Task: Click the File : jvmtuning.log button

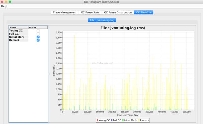Action: point(102,20)
